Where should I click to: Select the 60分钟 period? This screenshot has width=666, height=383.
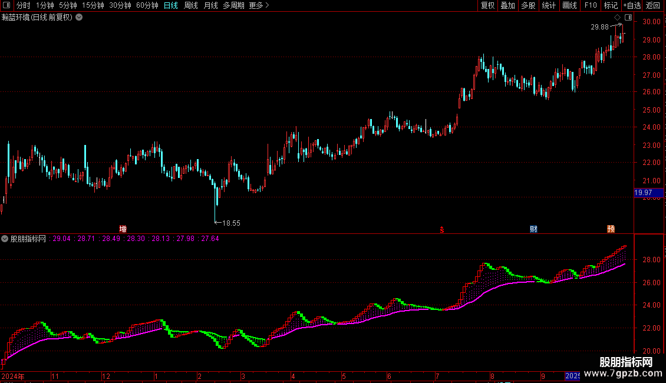(147, 5)
